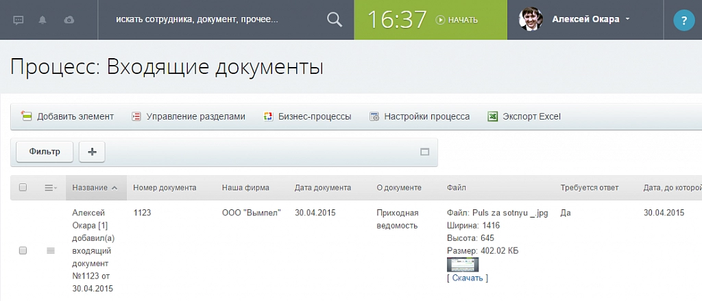Click the search magnifier icon

point(335,20)
